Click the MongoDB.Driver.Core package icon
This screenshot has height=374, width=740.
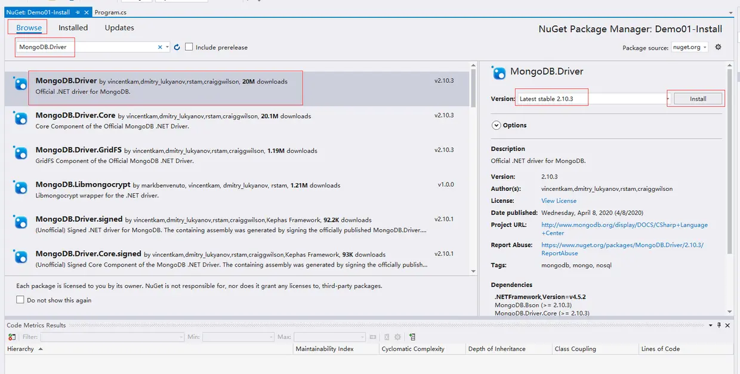(21, 119)
